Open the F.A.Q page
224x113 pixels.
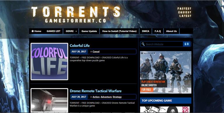(x=158, y=31)
